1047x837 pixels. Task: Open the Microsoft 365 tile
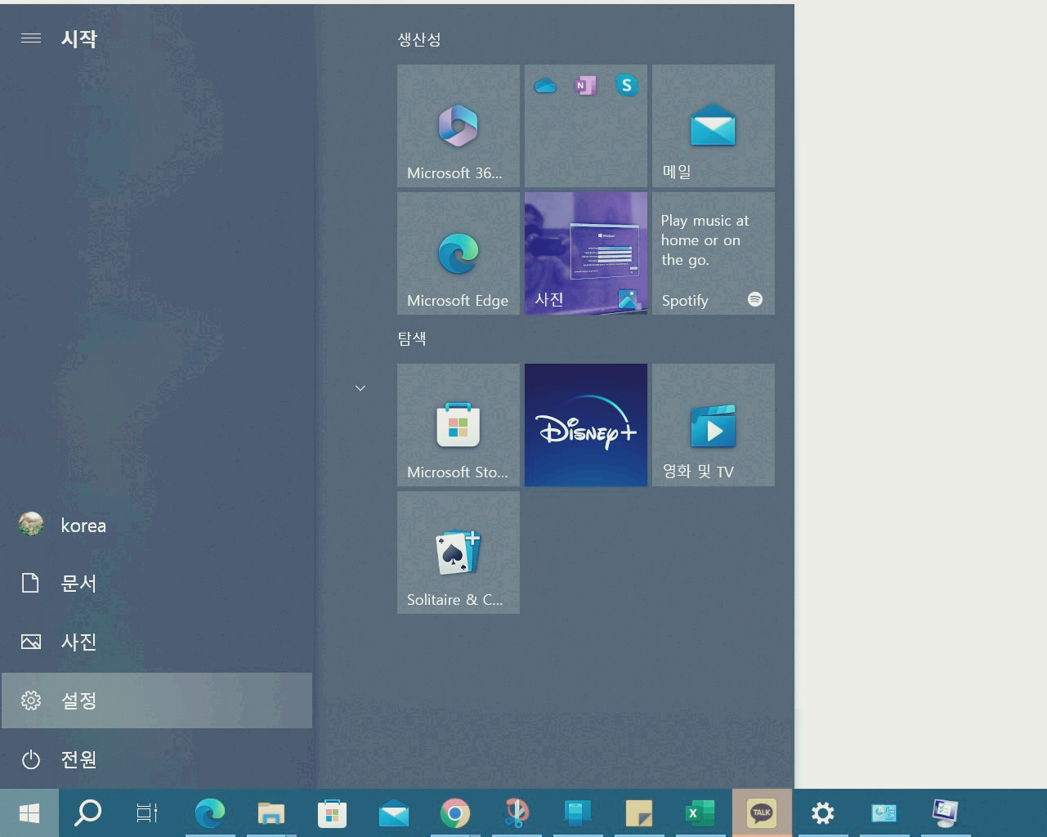[x=459, y=126]
